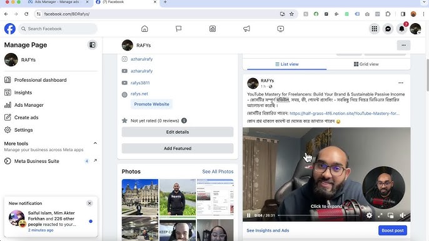Click Add Featured button
Screen dimensions: 429x241
(178, 149)
